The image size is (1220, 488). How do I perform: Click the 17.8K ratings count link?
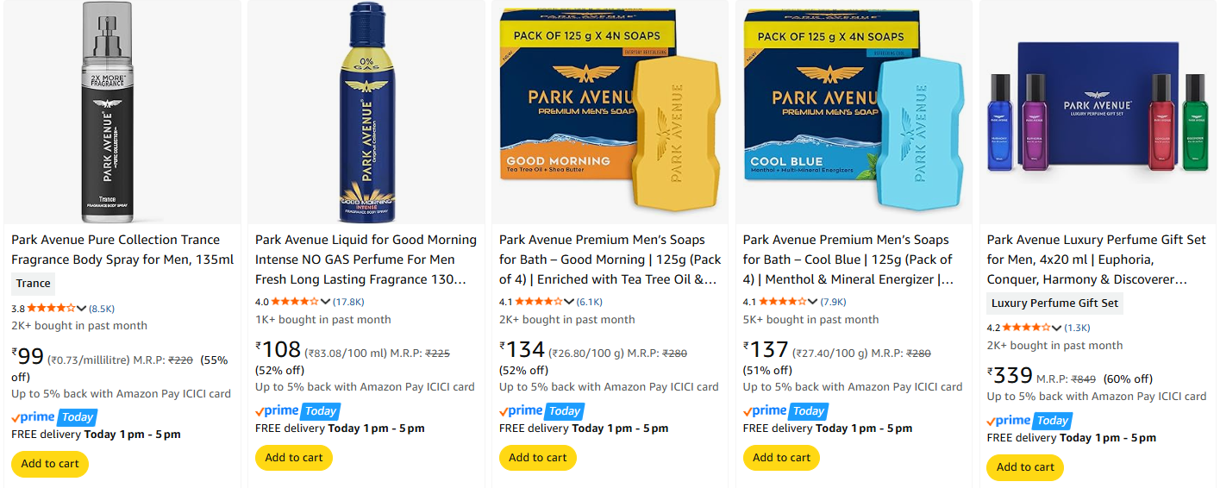[348, 302]
